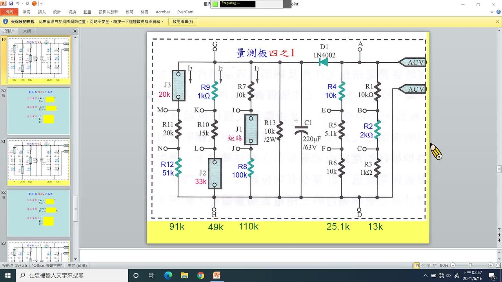Open the Customize Quick Access Toolbar dropdown
This screenshot has width=502, height=282.
(41, 4)
